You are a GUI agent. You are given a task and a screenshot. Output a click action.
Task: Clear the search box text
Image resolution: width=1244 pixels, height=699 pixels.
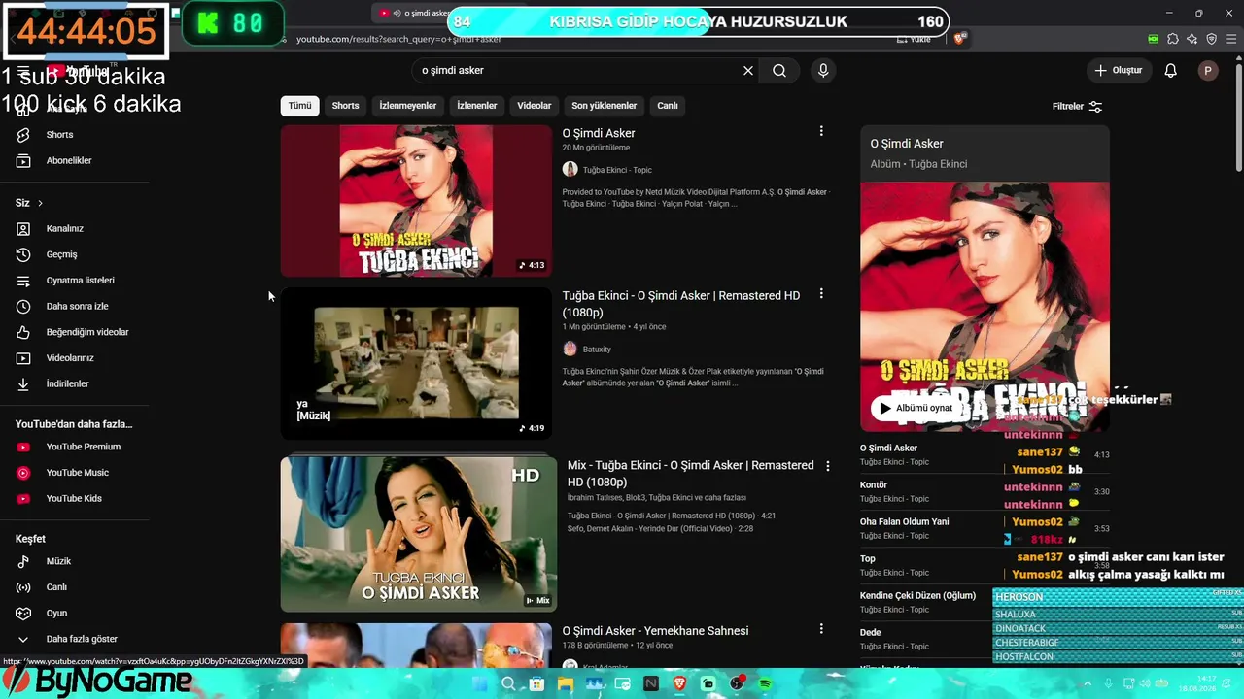(x=748, y=70)
